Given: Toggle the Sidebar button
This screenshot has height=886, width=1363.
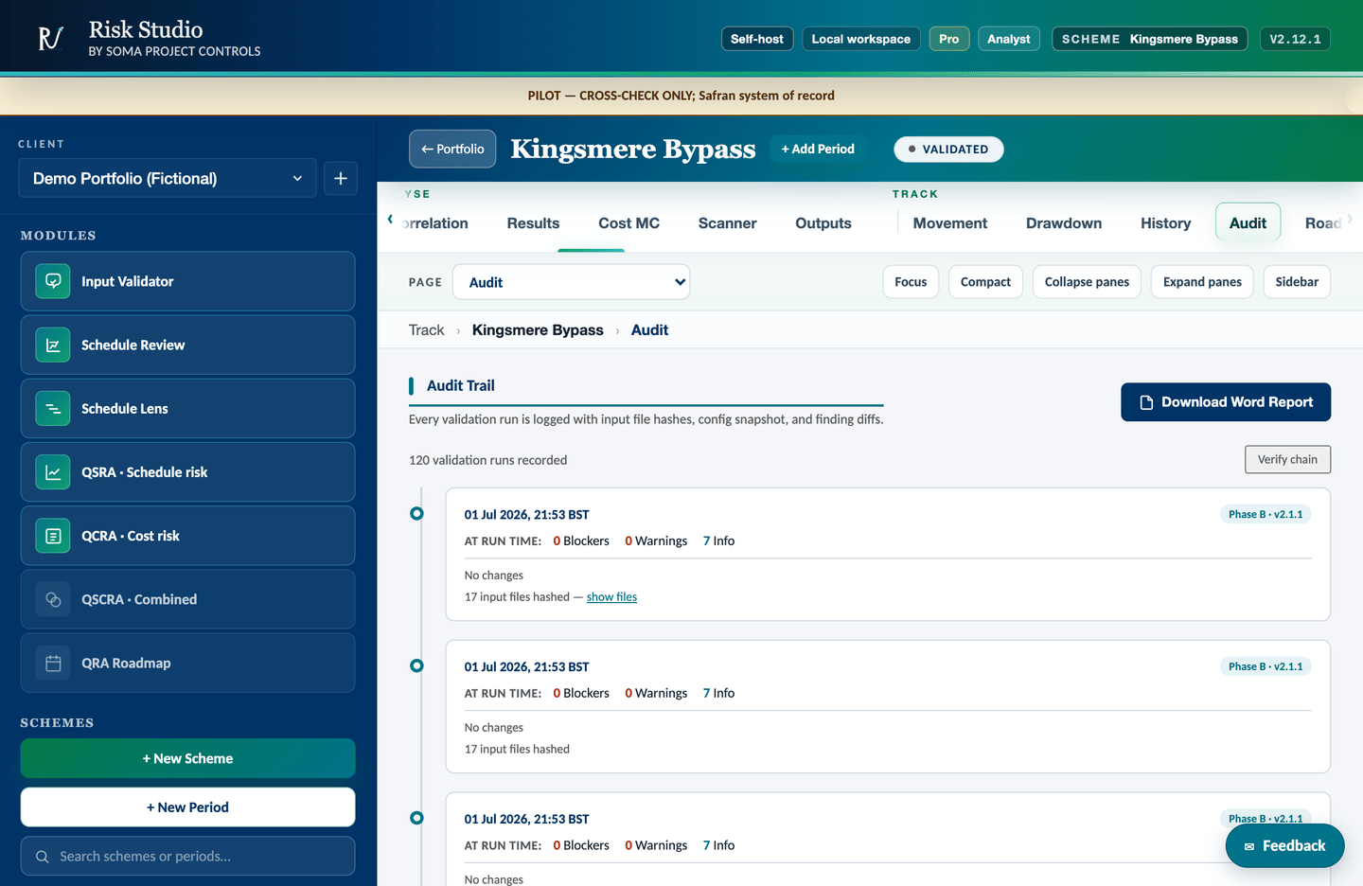Looking at the screenshot, I should coord(1297,282).
